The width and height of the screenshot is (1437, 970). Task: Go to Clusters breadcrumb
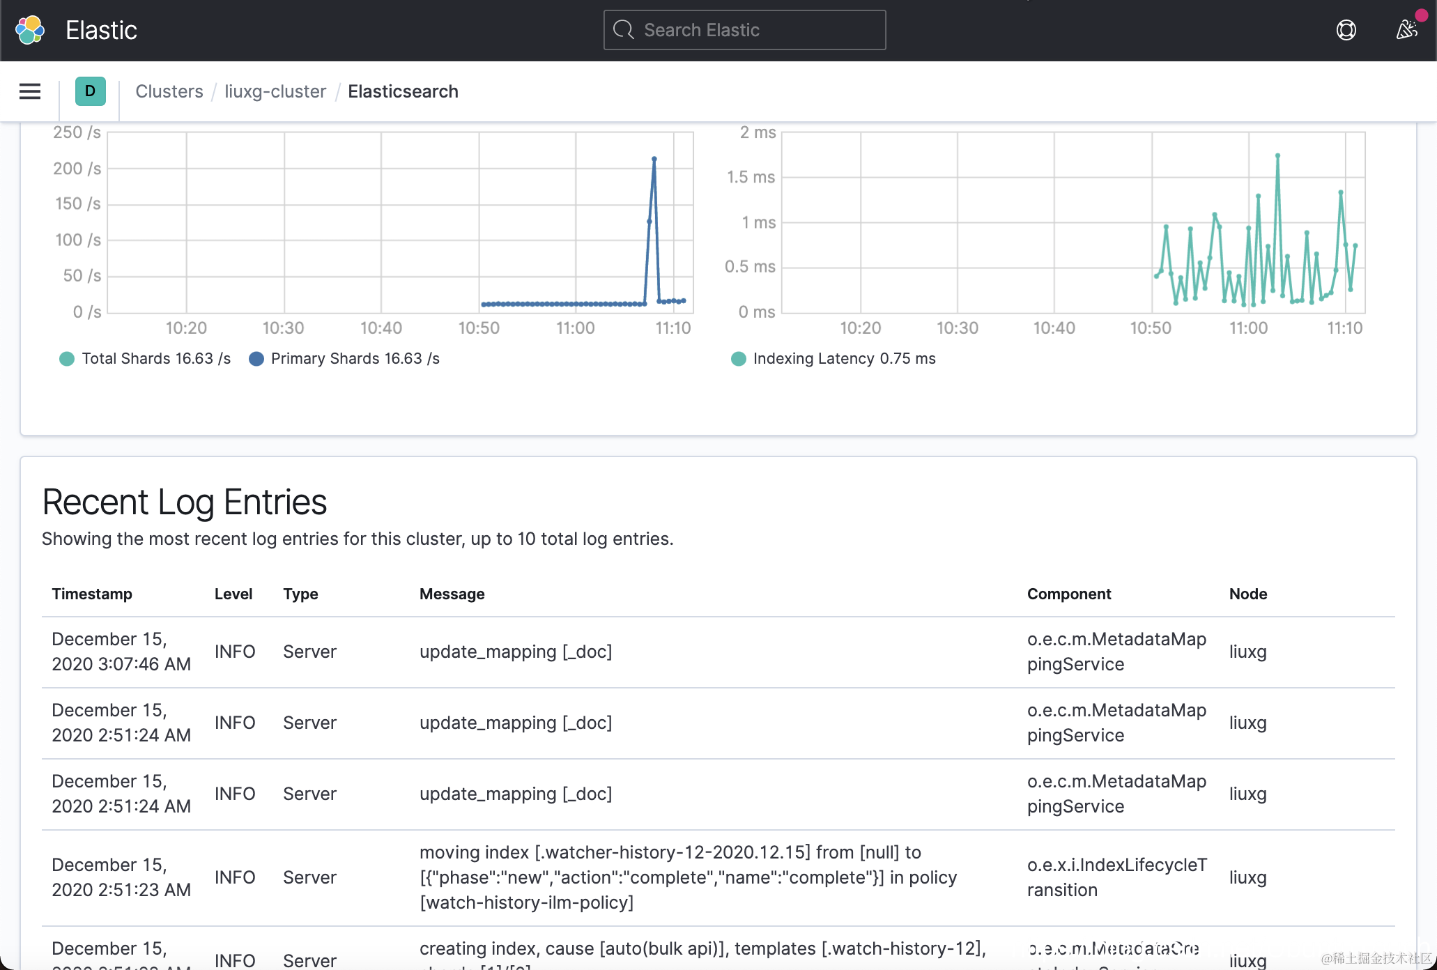point(169,91)
